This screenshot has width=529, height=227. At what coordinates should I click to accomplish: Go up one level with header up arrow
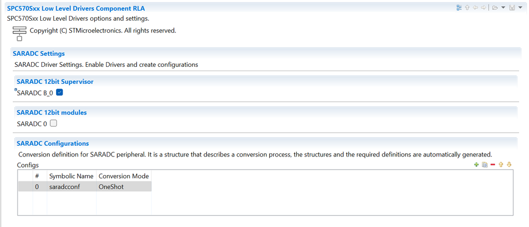click(x=468, y=7)
